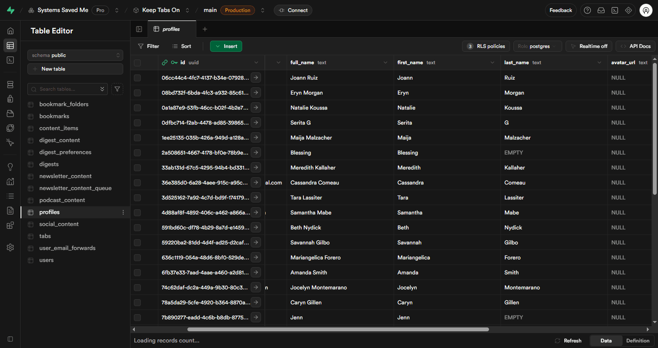The image size is (658, 348).
Task: Check the Meredith Kallaher row checkbox
Action: 137,168
